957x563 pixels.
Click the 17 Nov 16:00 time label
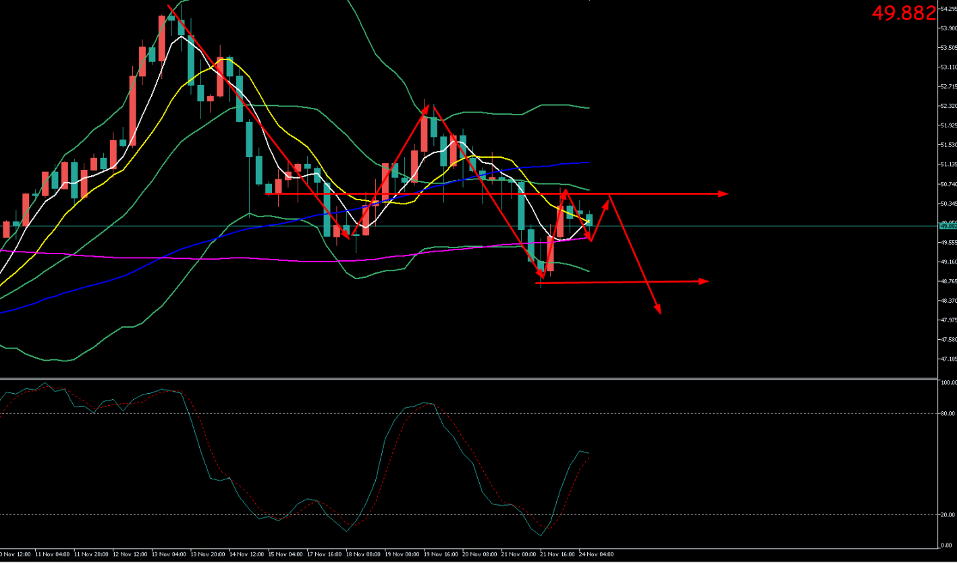click(x=326, y=554)
